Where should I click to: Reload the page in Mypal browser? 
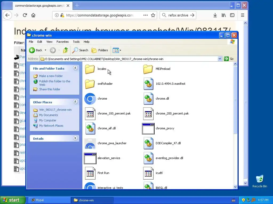point(25,15)
